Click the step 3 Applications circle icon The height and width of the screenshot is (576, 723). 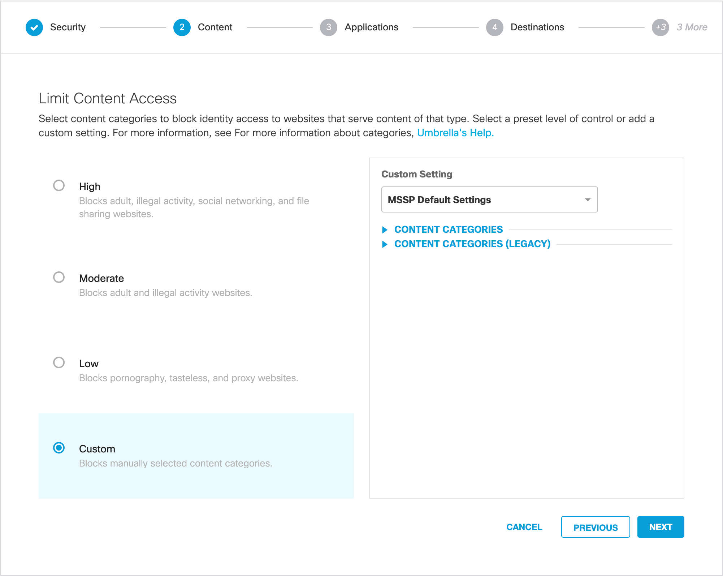click(x=328, y=27)
